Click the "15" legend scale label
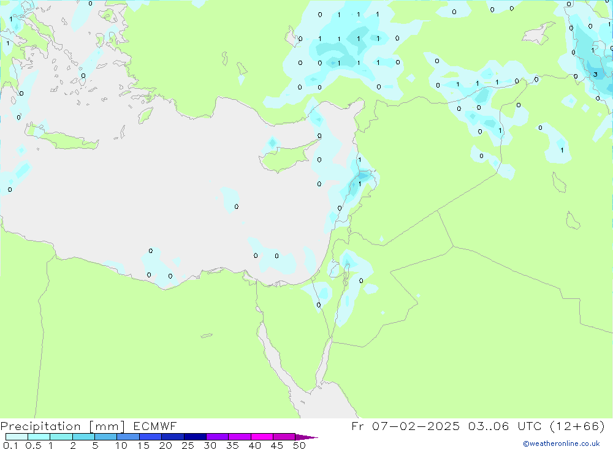This screenshot has width=613, height=449. click(x=143, y=445)
